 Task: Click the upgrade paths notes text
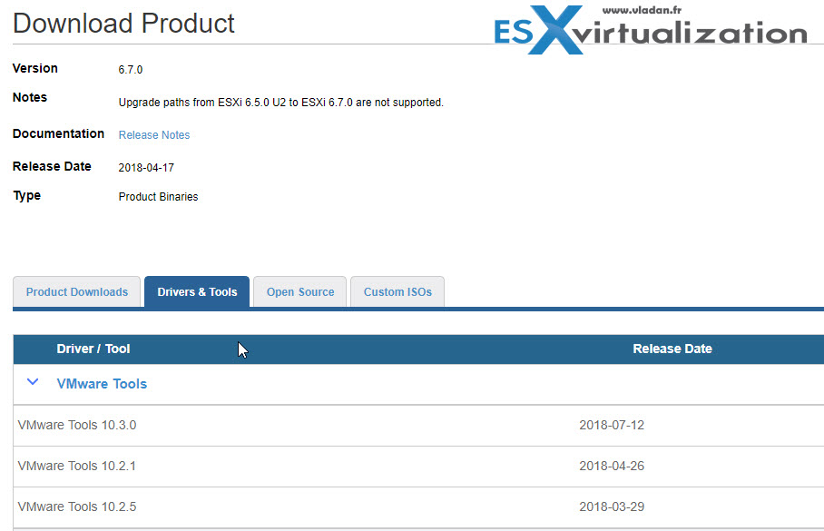(281, 103)
